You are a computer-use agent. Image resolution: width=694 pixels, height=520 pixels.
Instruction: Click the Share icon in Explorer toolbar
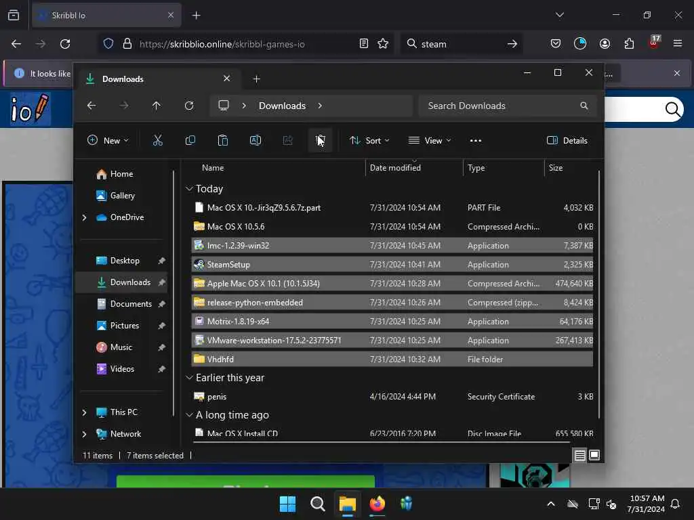pos(287,141)
